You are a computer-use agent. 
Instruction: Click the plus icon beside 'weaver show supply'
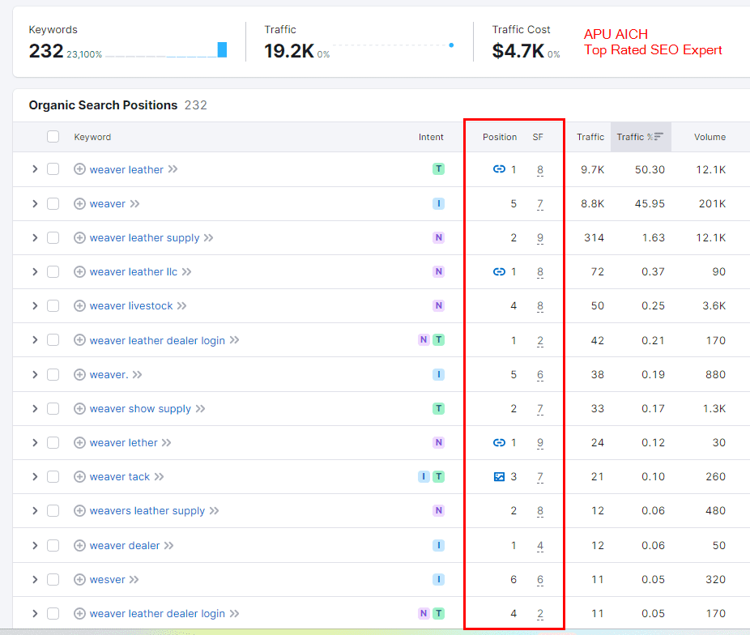pos(79,409)
